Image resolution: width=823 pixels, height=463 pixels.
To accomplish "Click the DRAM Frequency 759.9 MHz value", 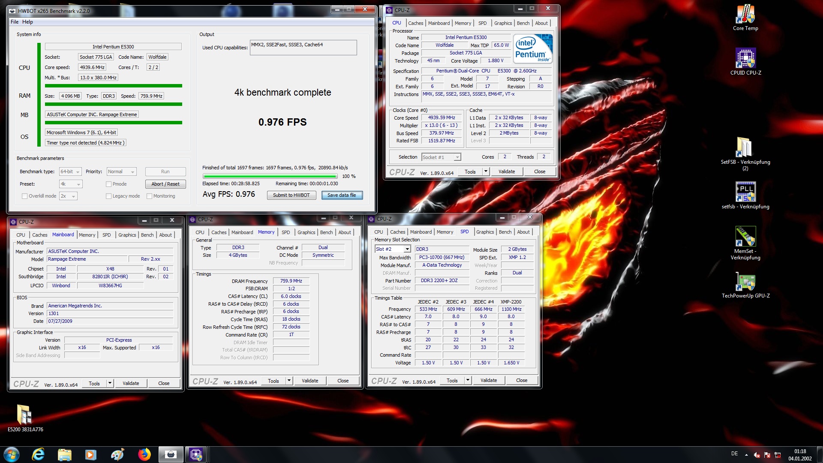I will click(291, 281).
